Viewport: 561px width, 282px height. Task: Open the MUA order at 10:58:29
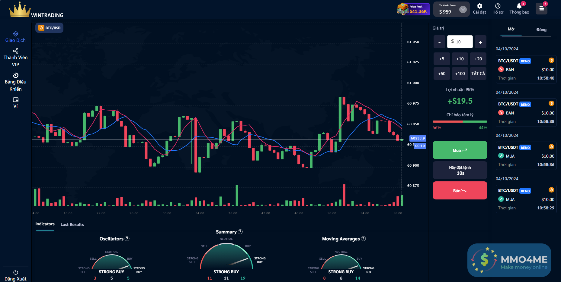(526, 199)
